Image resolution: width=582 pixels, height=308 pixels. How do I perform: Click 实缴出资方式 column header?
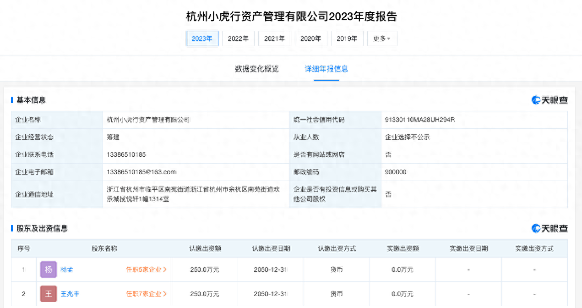pyautogui.click(x=534, y=248)
